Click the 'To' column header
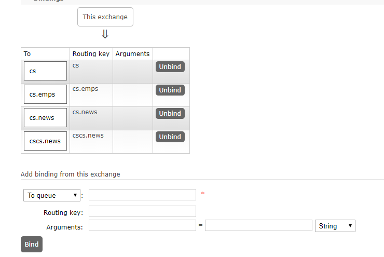The image size is (384, 257). pos(28,54)
